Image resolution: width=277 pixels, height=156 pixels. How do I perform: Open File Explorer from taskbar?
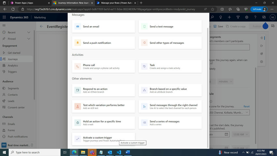click(83, 152)
